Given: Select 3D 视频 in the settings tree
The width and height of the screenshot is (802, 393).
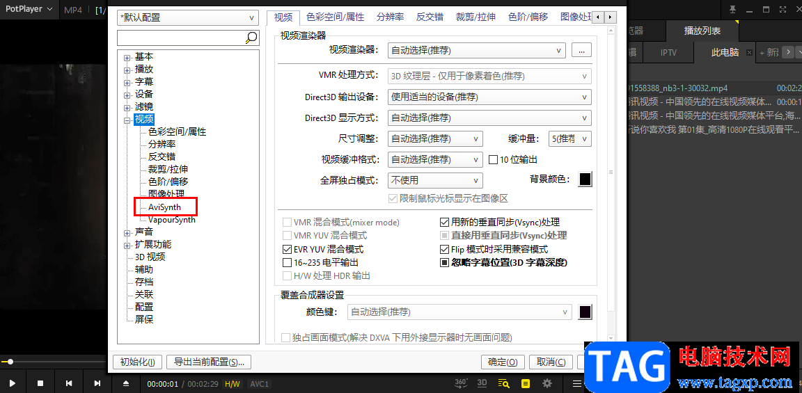Looking at the screenshot, I should click(150, 257).
